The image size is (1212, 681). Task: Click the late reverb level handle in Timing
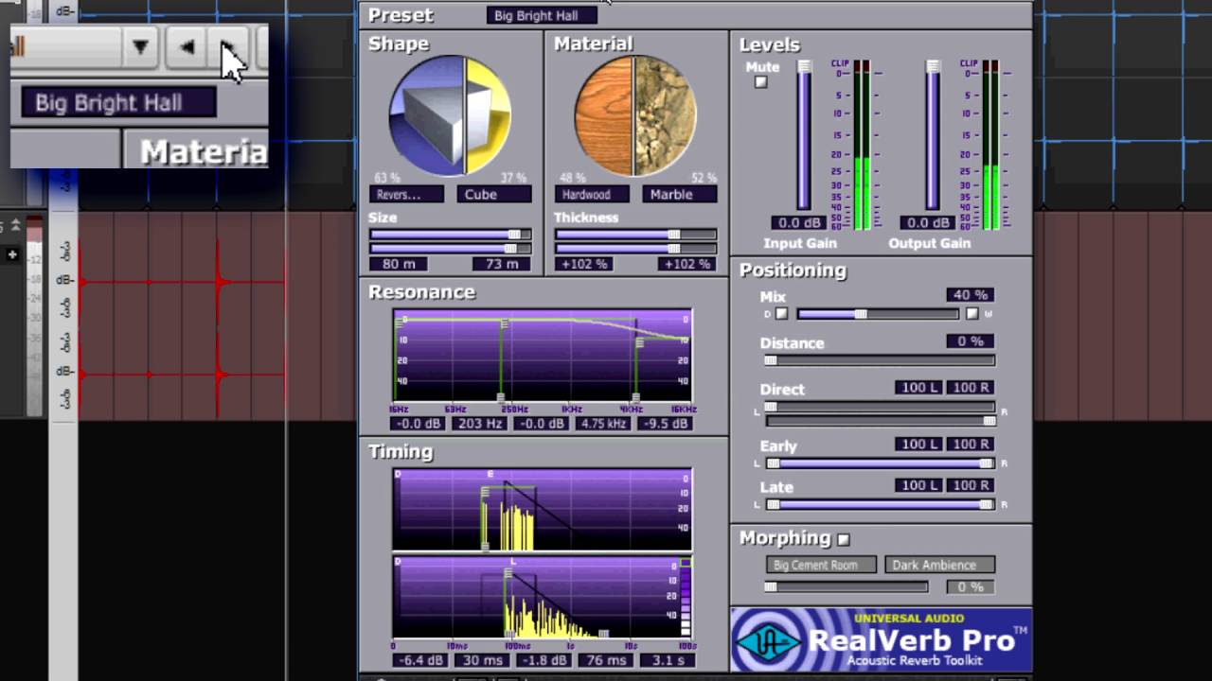click(x=508, y=573)
